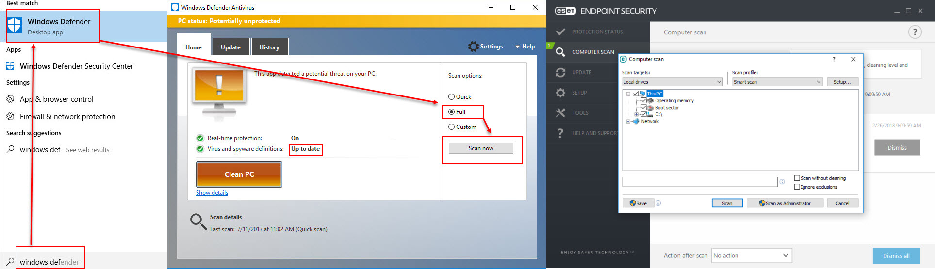Click the info icon next to Save button
This screenshot has height=269, width=935.
[x=658, y=203]
